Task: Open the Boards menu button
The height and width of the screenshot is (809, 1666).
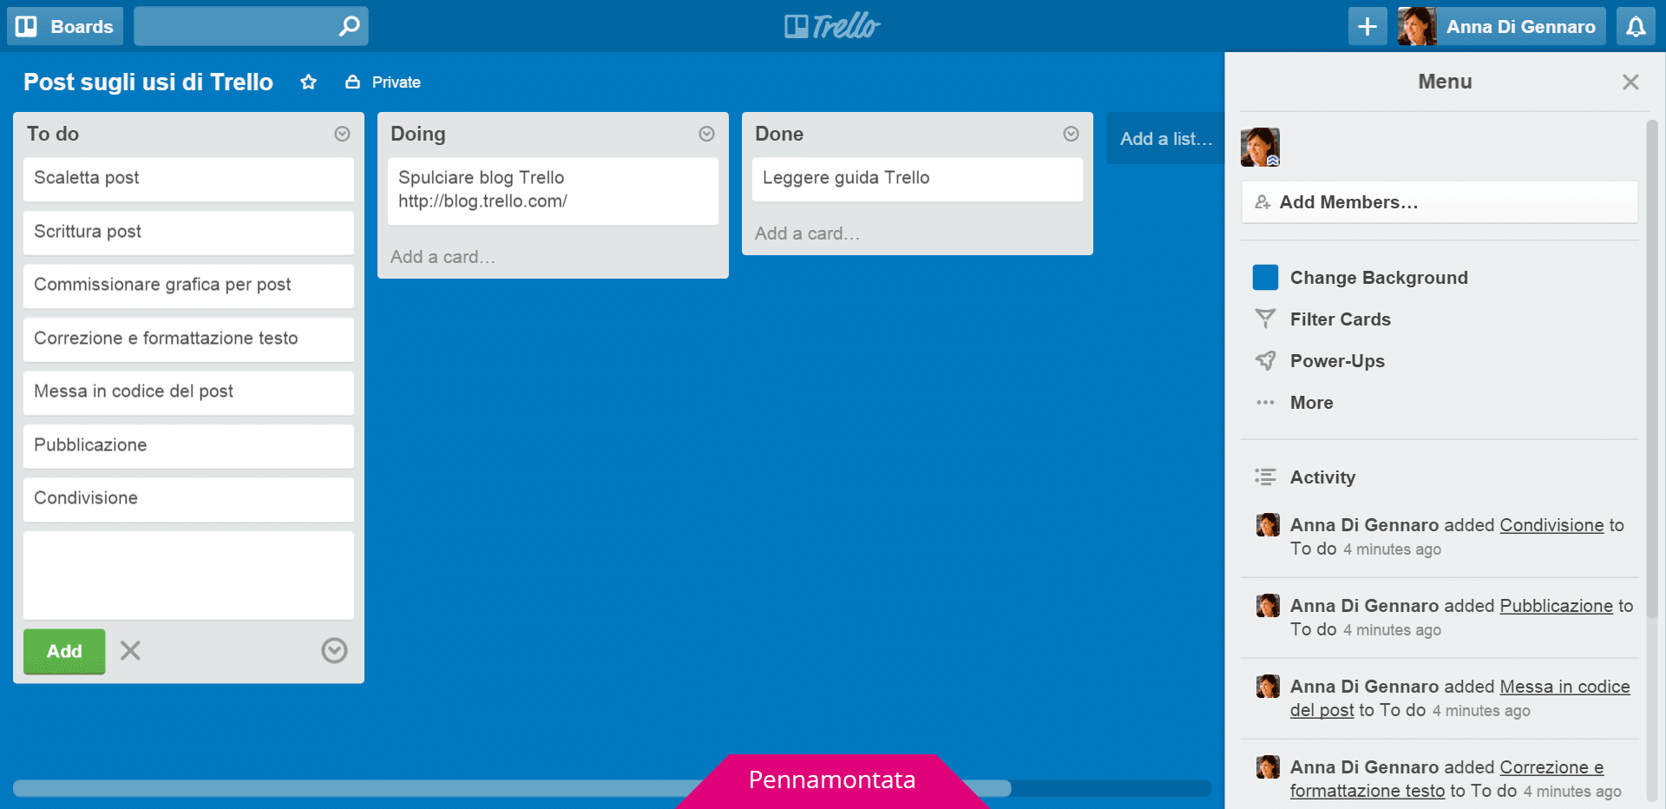Action: pyautogui.click(x=65, y=26)
